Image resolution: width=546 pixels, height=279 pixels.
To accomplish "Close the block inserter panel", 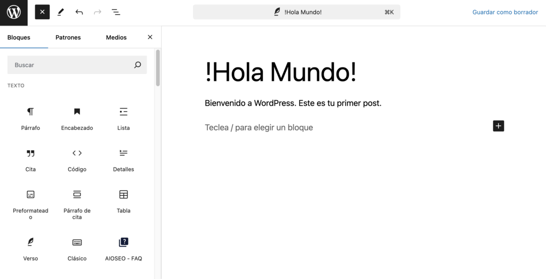I will (150, 37).
